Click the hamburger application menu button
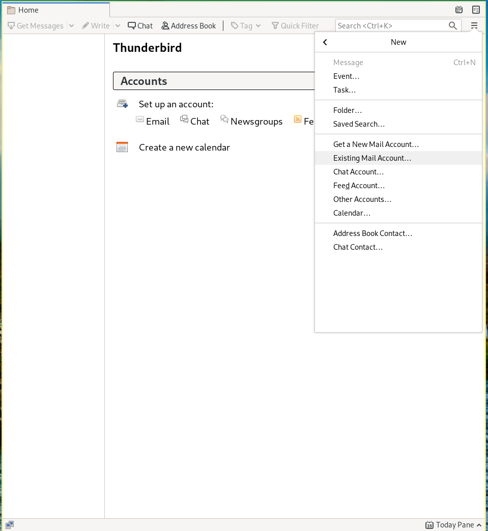This screenshot has width=488, height=531. (474, 25)
